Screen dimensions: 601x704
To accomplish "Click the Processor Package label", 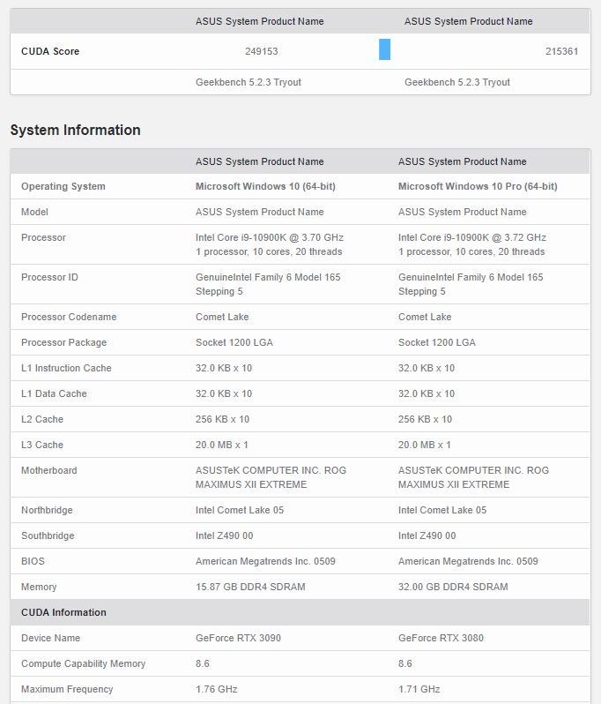I will [63, 342].
